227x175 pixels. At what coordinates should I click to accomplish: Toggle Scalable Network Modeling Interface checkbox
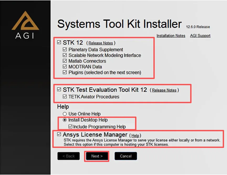point(65,55)
